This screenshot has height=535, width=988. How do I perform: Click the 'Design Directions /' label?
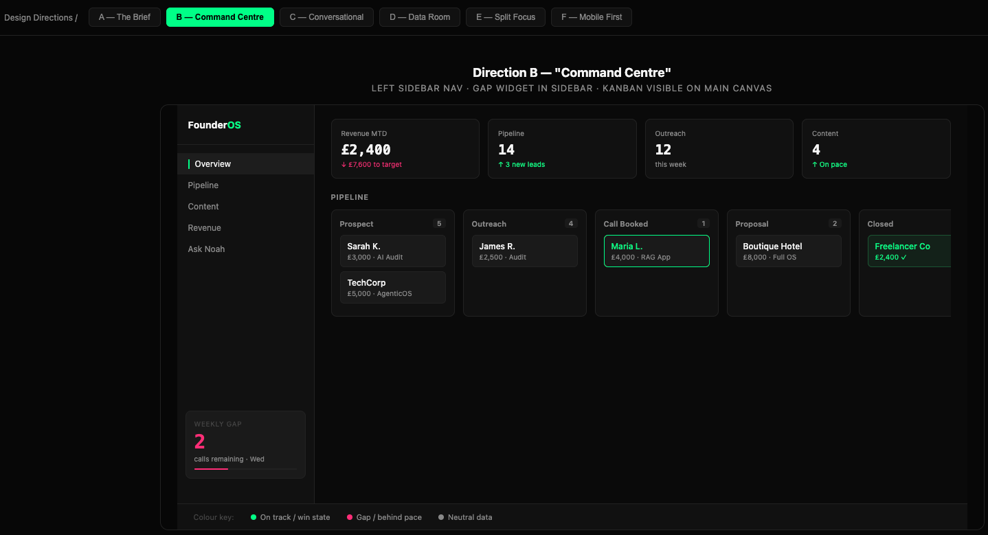41,17
